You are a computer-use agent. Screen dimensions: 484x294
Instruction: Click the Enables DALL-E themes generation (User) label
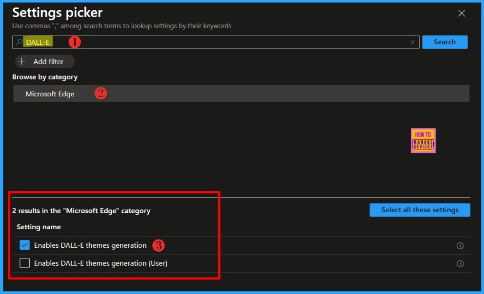(x=101, y=263)
